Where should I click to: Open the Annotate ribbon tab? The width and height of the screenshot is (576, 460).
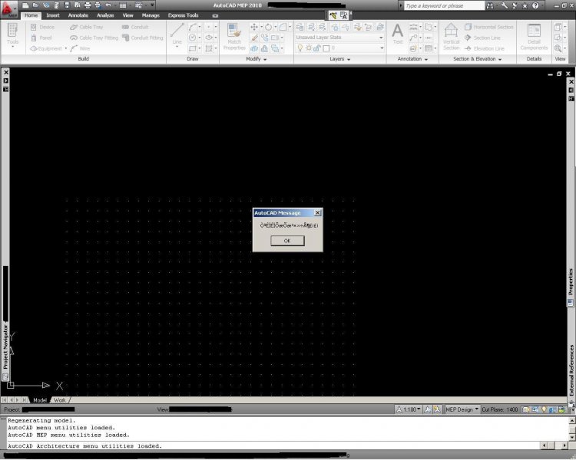pos(78,15)
